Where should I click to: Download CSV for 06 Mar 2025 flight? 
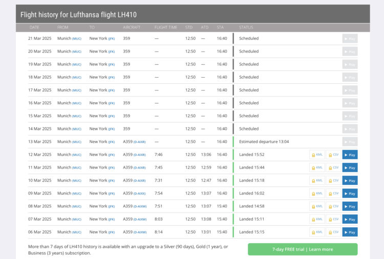point(333,232)
